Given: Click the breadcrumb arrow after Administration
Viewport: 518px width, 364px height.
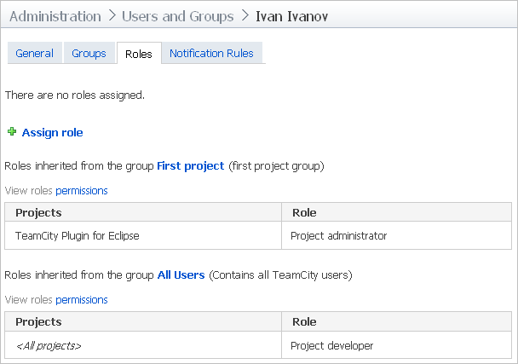Looking at the screenshot, I should [x=112, y=15].
